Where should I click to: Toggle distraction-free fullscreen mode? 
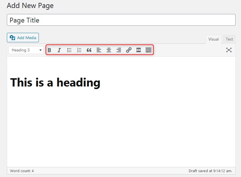coord(229,50)
